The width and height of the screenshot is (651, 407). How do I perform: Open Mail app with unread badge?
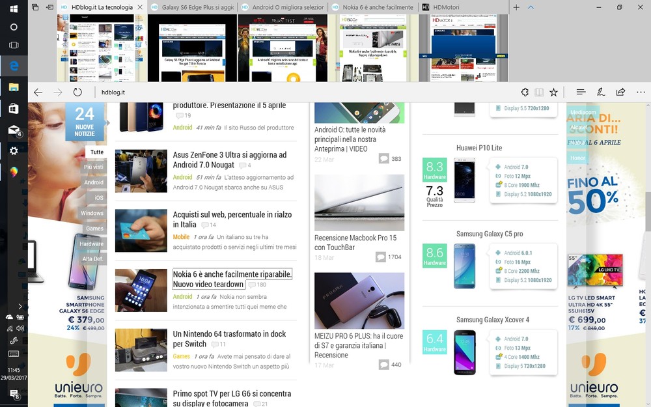[14, 130]
